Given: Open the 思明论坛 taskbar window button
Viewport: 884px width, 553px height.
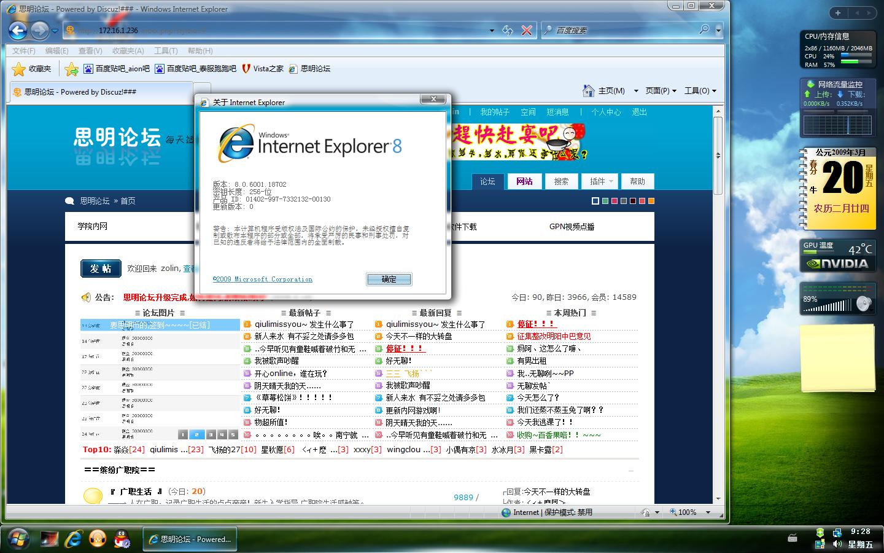Looking at the screenshot, I should coord(189,539).
